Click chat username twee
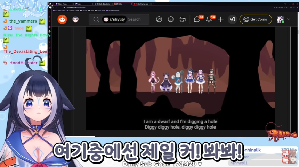Viewport: 299px width, 167px height. tap(19, 28)
